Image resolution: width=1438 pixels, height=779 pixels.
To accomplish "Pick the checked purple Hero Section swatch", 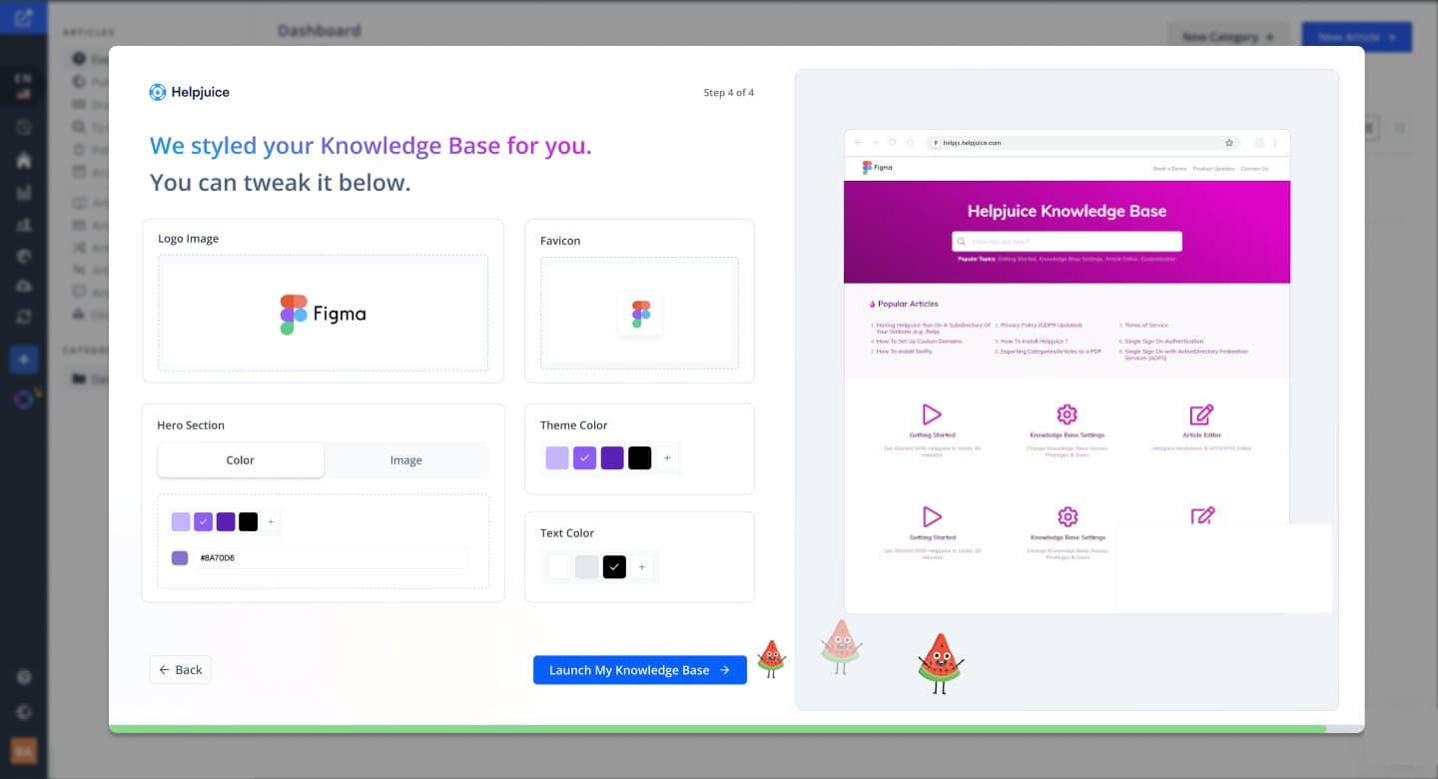I will pos(204,521).
